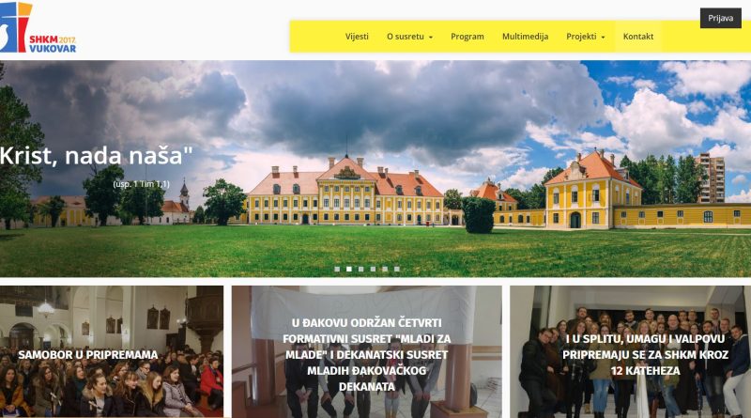Click the Krist, nada naša slide heading
751x418 pixels.
(x=96, y=156)
